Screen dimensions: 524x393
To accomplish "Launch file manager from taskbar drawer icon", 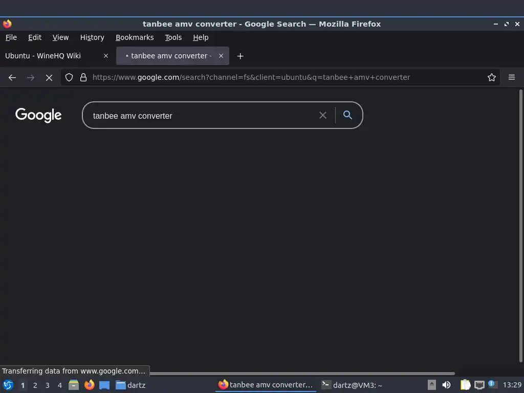I will click(x=74, y=385).
